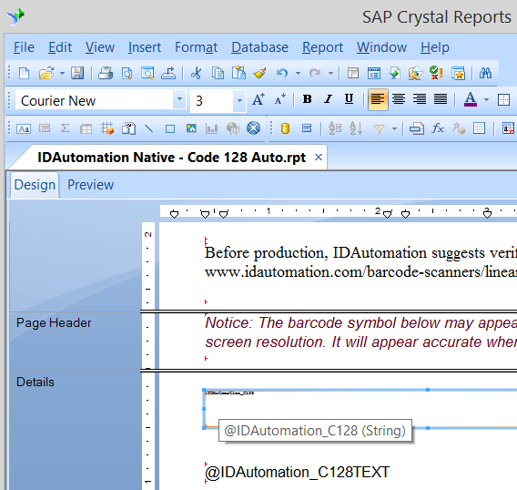Expand the font size dropdown
The image size is (517, 490).
[239, 100]
